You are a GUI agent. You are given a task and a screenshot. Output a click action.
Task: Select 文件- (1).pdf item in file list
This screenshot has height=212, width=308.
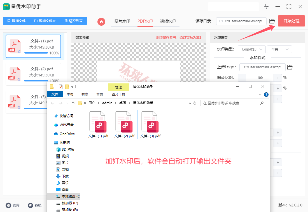click(x=33, y=46)
